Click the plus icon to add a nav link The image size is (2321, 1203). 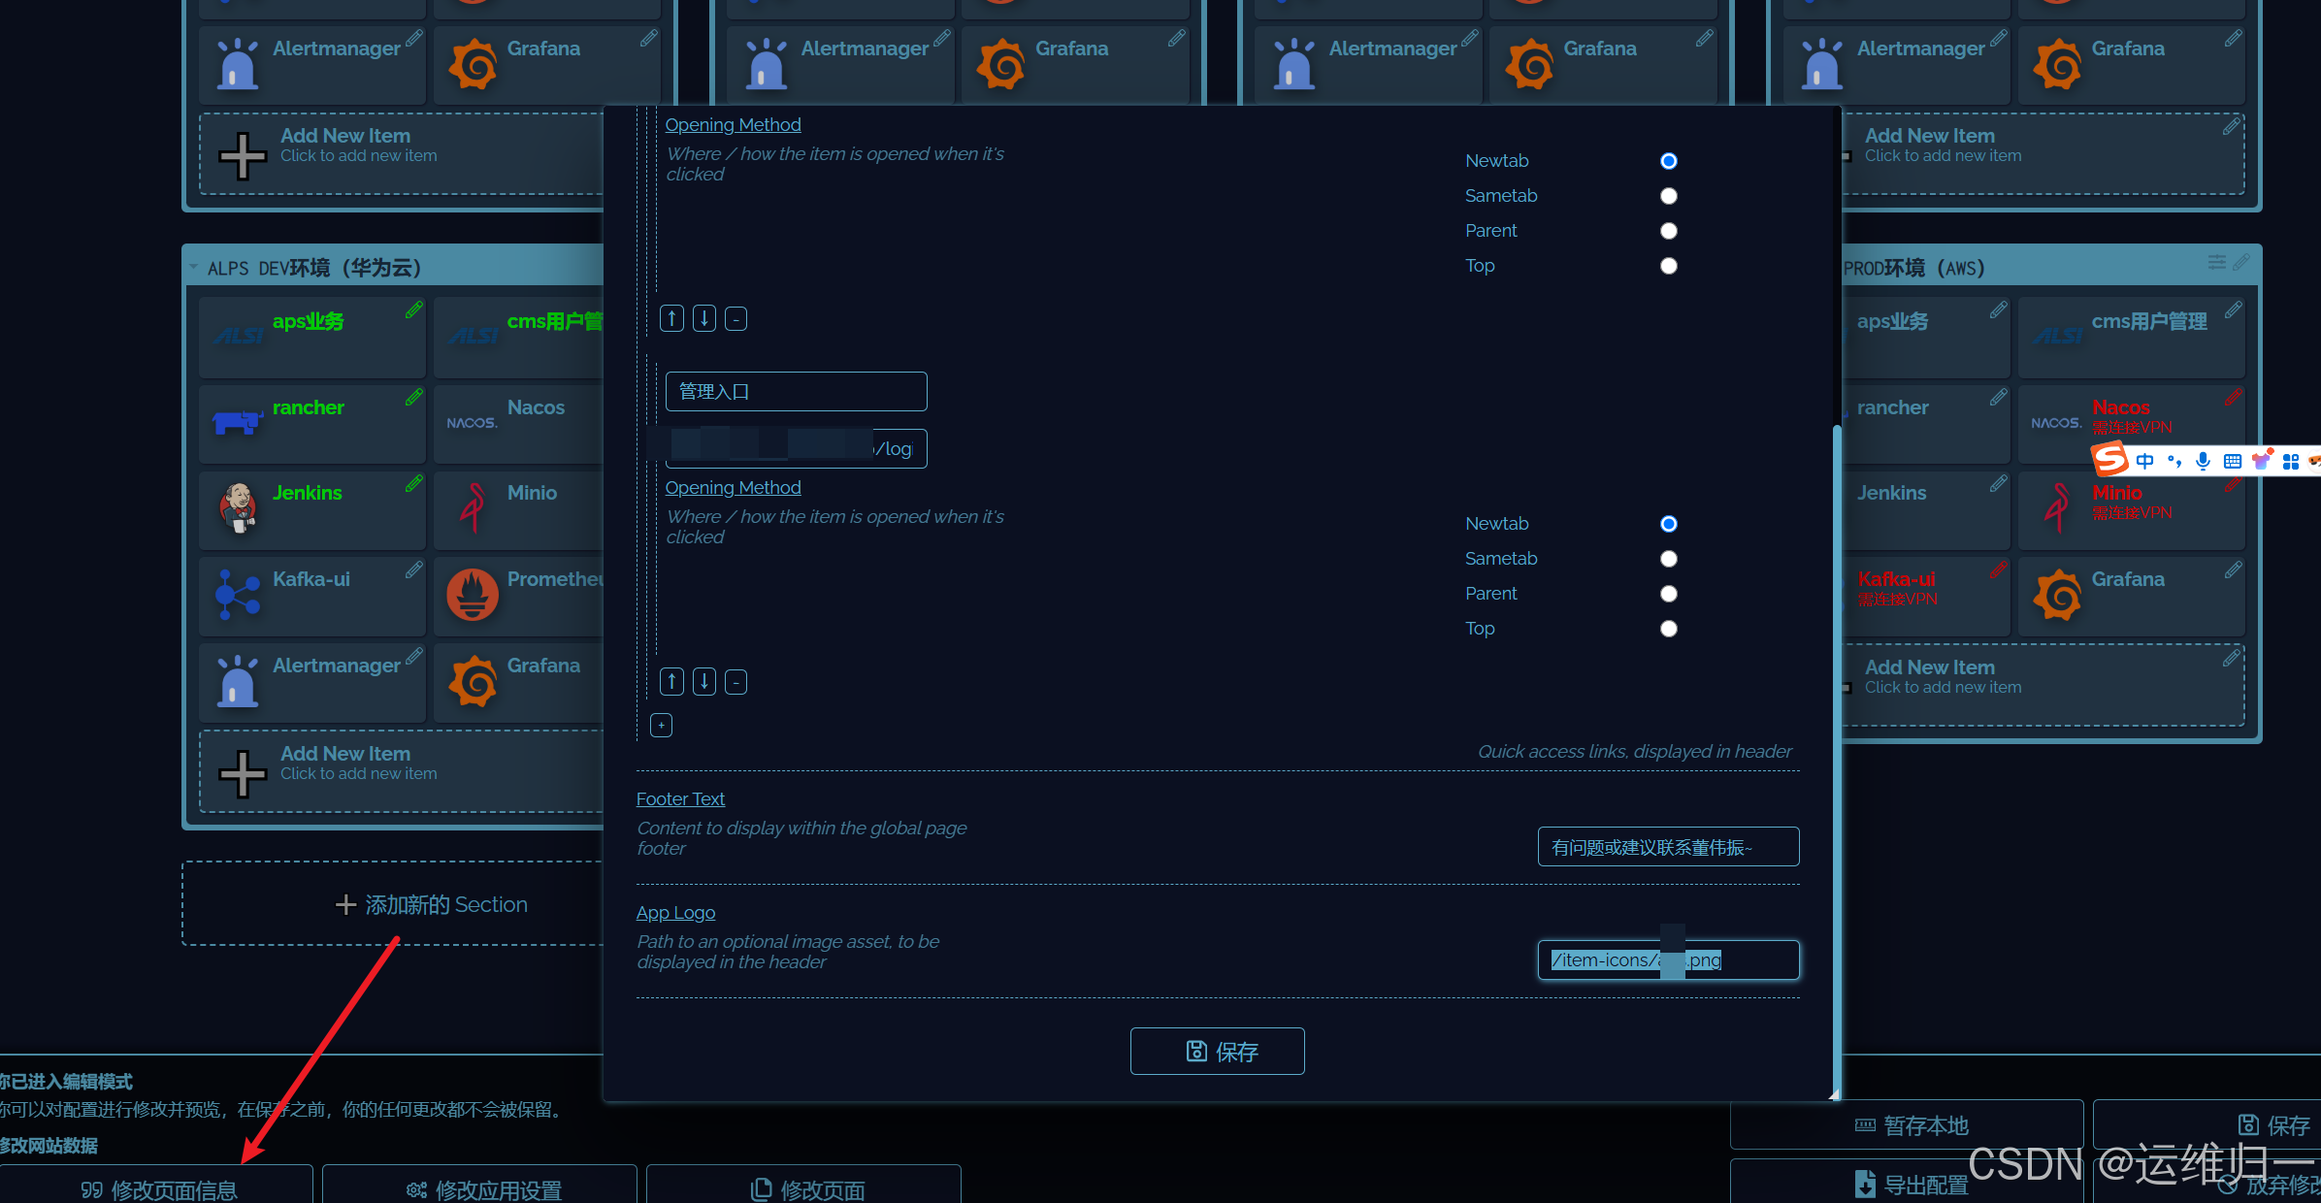coord(661,725)
